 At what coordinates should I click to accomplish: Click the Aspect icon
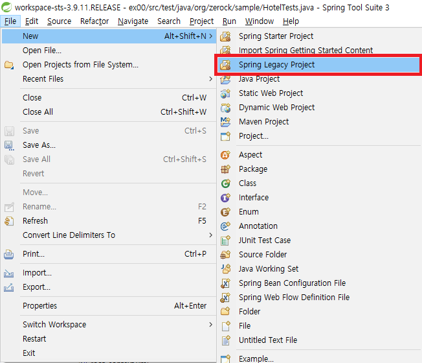[x=225, y=155]
